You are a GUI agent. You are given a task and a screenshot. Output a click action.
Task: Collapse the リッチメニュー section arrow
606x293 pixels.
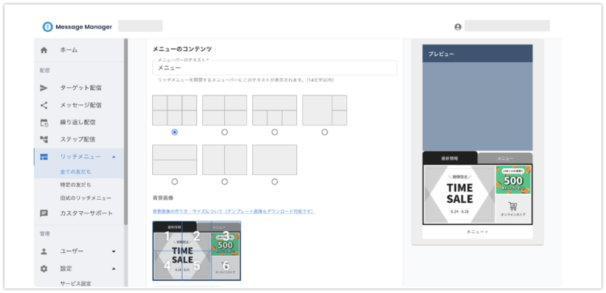pyautogui.click(x=114, y=157)
